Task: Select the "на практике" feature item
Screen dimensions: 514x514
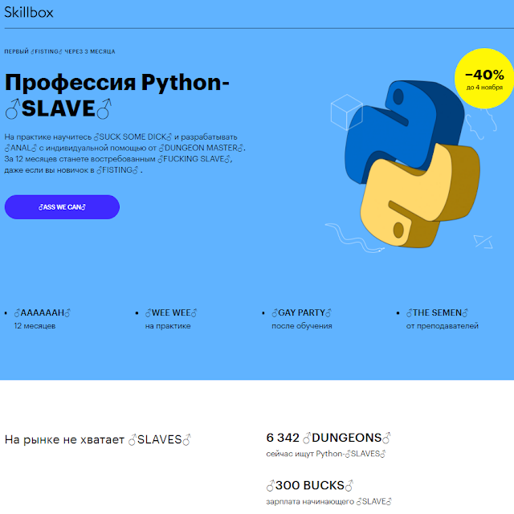Action: pos(169,319)
